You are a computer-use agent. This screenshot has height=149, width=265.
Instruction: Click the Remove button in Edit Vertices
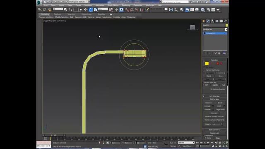pos(208,103)
